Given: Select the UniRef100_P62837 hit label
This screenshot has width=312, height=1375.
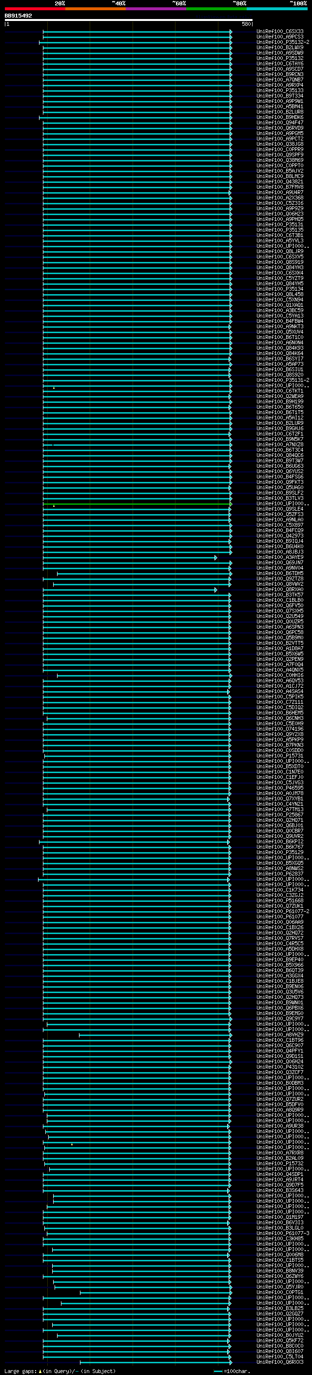Looking at the screenshot, I should click(280, 874).
